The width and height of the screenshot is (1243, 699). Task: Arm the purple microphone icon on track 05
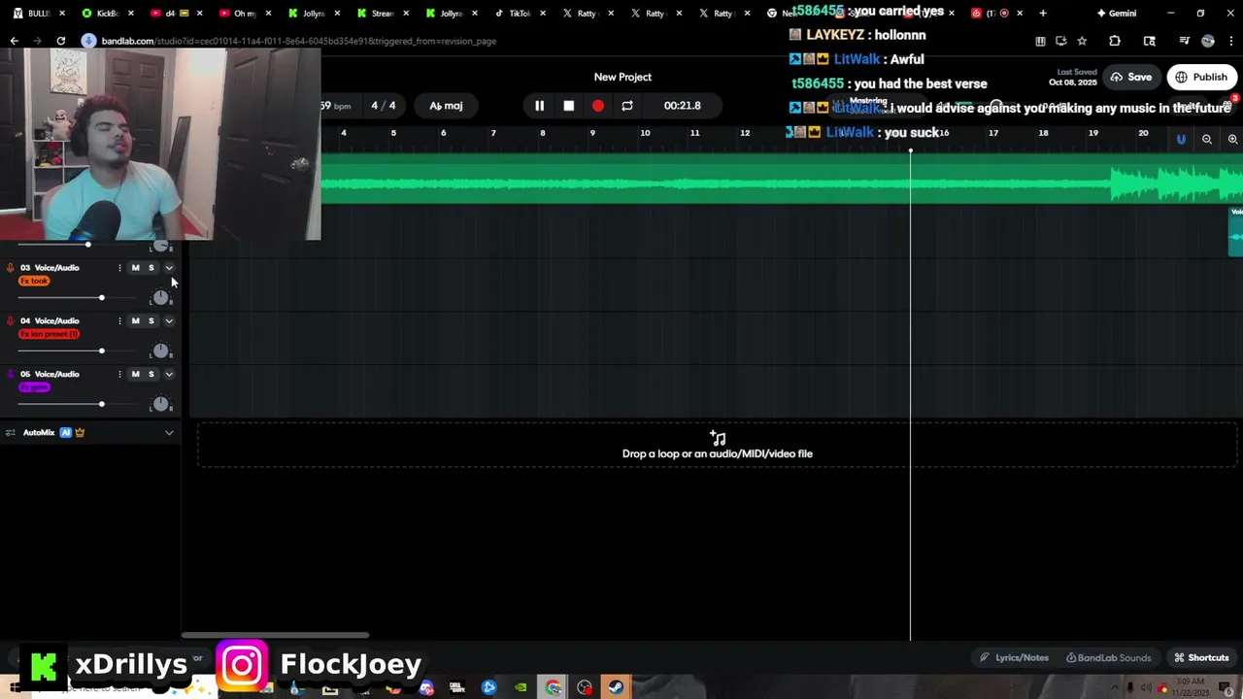pos(11,375)
